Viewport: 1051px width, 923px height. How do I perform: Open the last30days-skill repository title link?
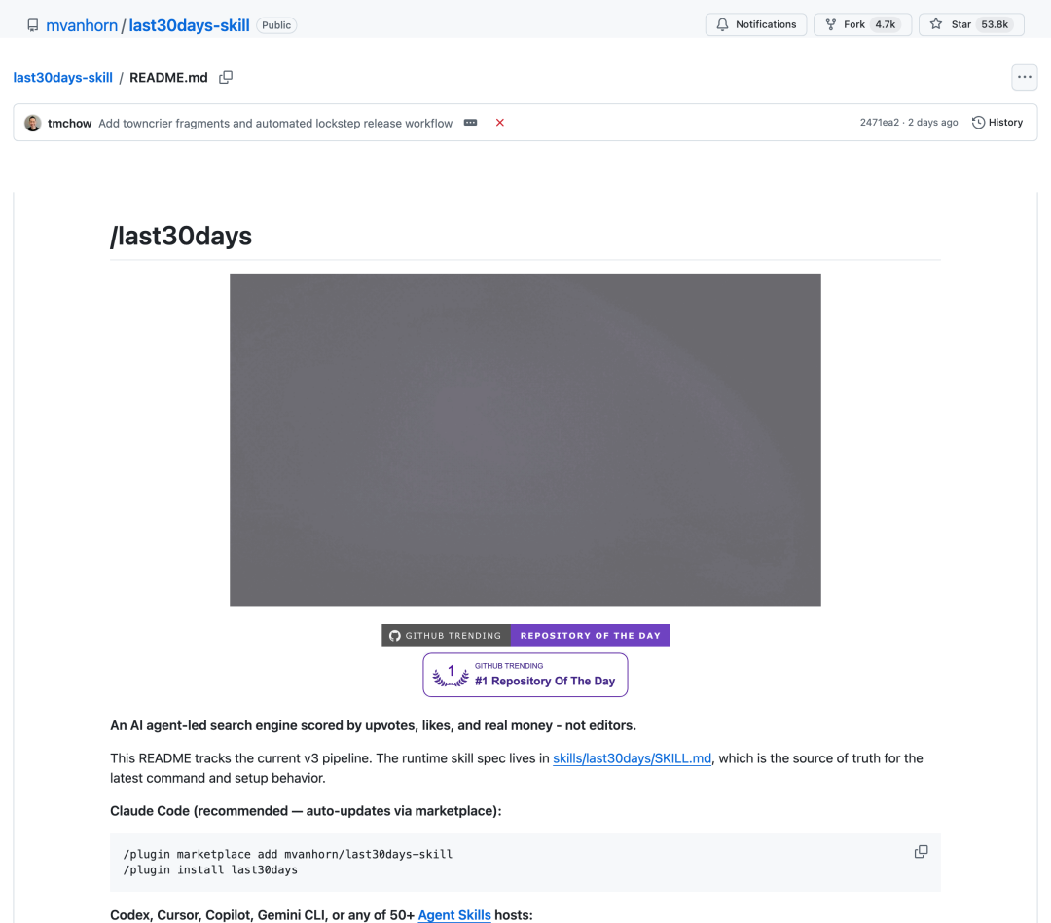click(189, 25)
